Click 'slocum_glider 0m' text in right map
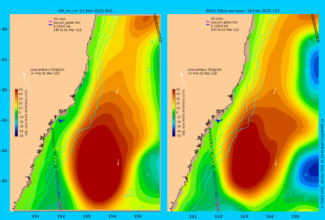 [224, 22]
